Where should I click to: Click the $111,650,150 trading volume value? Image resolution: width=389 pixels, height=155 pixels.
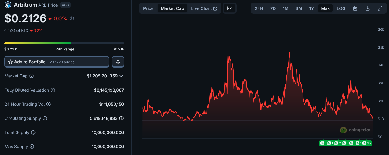coord(111,104)
